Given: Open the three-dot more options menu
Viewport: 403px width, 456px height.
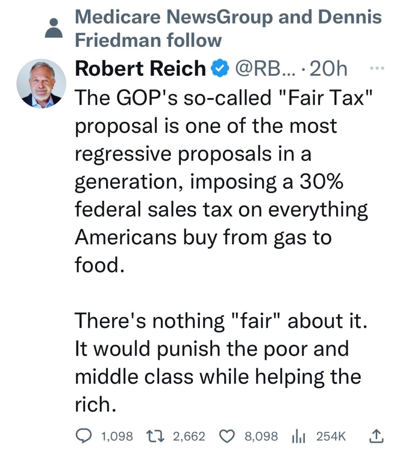Looking at the screenshot, I should coord(375,70).
